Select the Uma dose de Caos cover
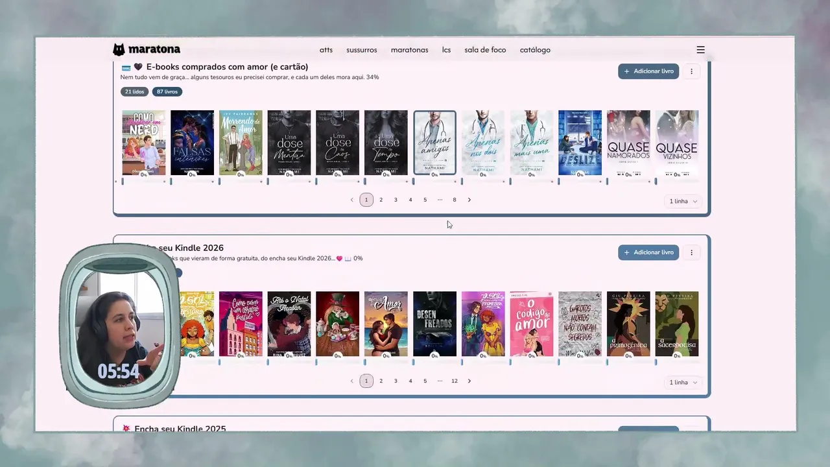The width and height of the screenshot is (830, 467). click(x=337, y=143)
